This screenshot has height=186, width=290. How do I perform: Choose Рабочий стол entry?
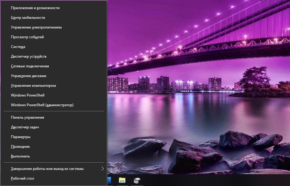pos(54,178)
